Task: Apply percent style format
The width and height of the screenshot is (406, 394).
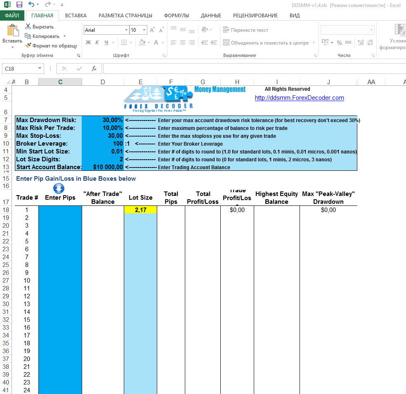Action: (x=340, y=42)
